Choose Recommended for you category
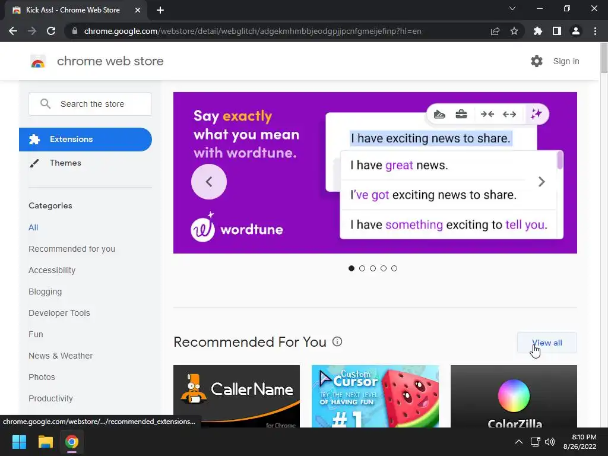The width and height of the screenshot is (608, 456). [x=72, y=249]
